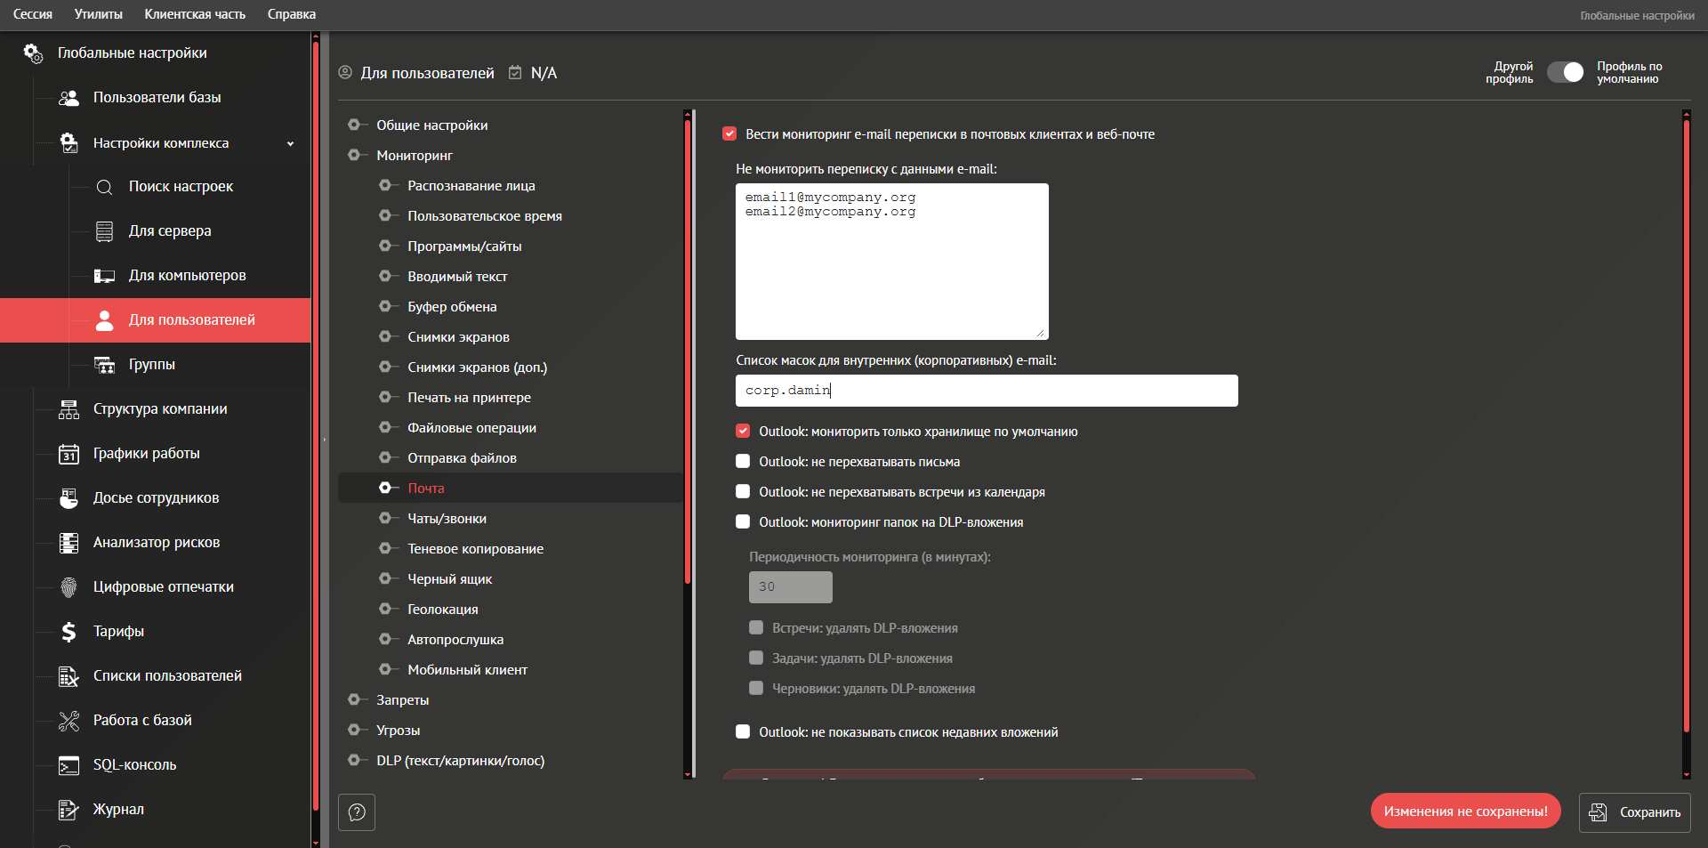This screenshot has width=1708, height=848.
Task: Click the help question mark icon
Action: 357,812
